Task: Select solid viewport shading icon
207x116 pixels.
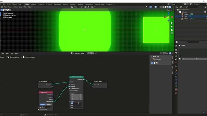Action: click(x=166, y=7)
